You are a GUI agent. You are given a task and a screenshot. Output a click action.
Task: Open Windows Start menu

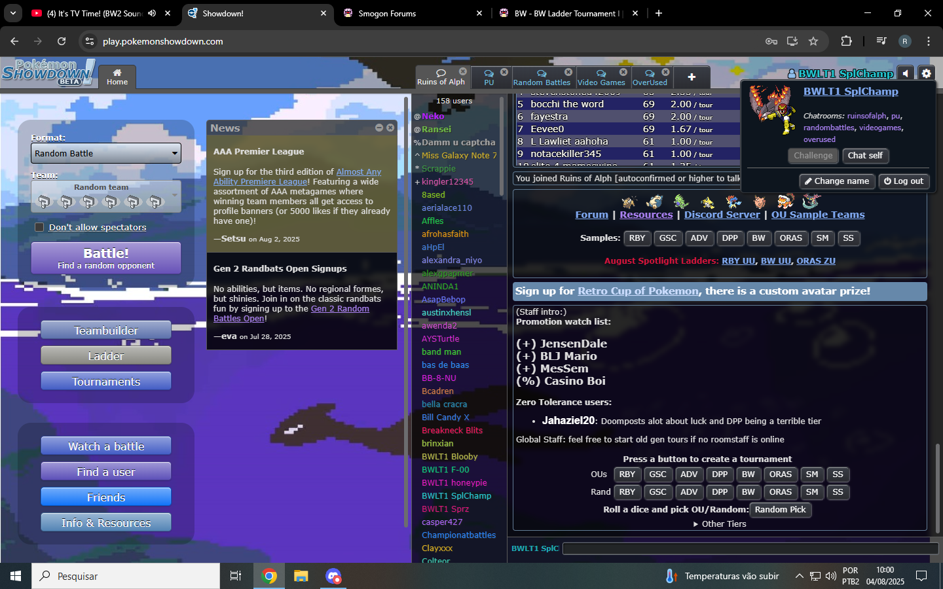click(x=16, y=576)
